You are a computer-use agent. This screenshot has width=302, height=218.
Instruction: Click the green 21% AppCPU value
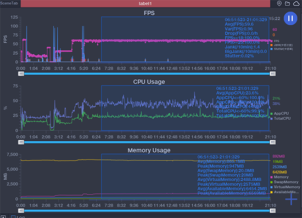point(276,99)
